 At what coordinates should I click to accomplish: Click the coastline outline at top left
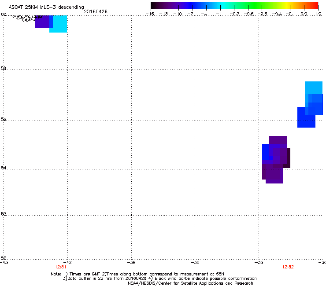[x=25, y=18]
